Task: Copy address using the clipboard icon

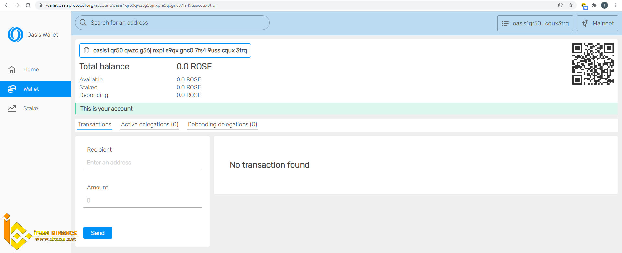Action: click(86, 50)
